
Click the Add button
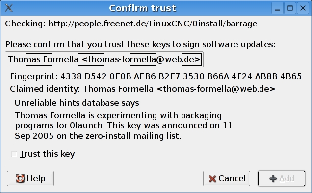(282, 178)
